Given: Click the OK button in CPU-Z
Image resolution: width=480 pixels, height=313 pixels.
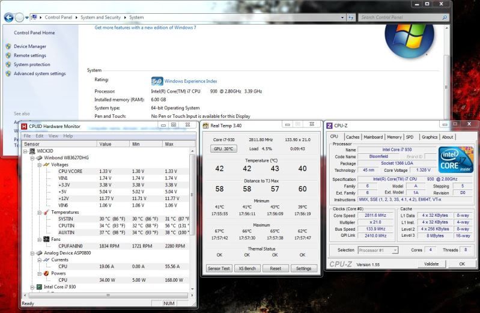Looking at the screenshot, I should (462, 264).
